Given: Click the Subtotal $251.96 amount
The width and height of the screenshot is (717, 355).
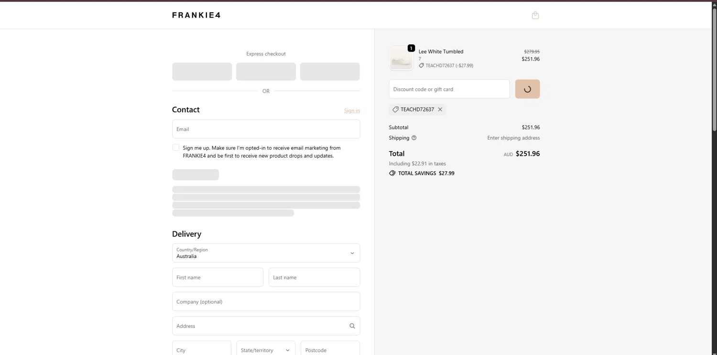Looking at the screenshot, I should coord(531,128).
